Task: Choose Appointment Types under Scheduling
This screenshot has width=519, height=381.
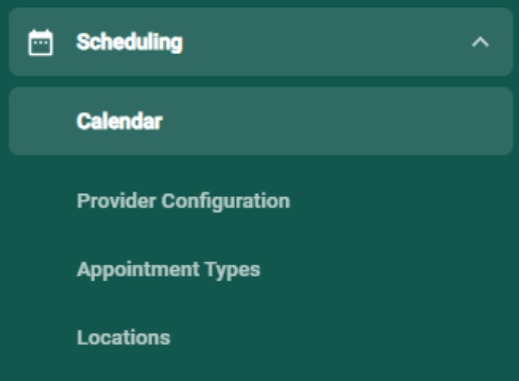Action: click(168, 269)
